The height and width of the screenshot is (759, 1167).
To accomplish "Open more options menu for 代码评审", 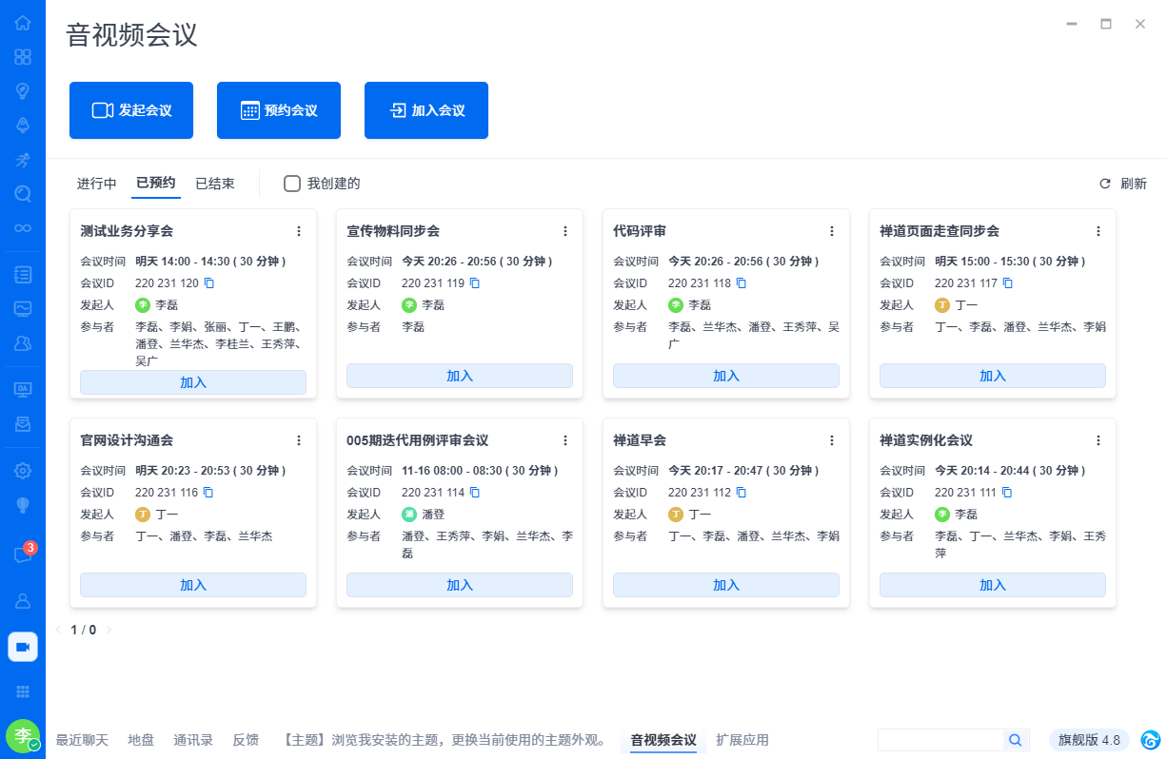I will (832, 231).
